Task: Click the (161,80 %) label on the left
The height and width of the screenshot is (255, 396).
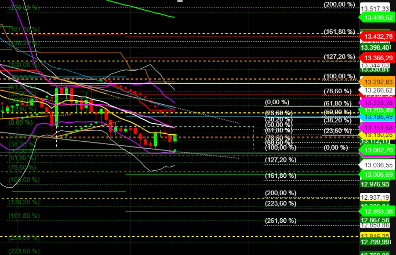Action: pos(23,30)
